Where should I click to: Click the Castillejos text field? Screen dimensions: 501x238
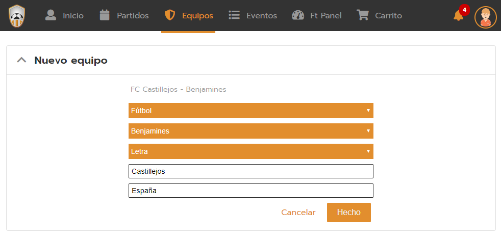[251, 171]
